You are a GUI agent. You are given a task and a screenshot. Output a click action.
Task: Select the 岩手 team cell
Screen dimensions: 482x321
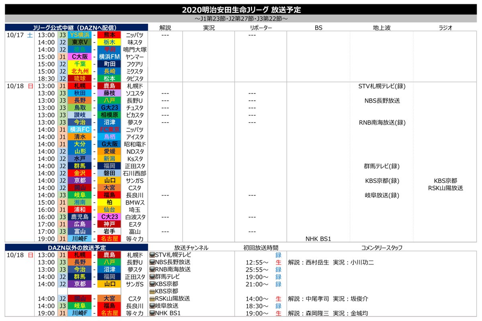(109, 231)
